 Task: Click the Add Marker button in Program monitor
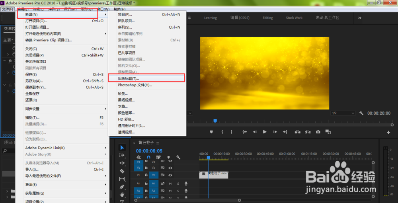[x=211, y=132]
